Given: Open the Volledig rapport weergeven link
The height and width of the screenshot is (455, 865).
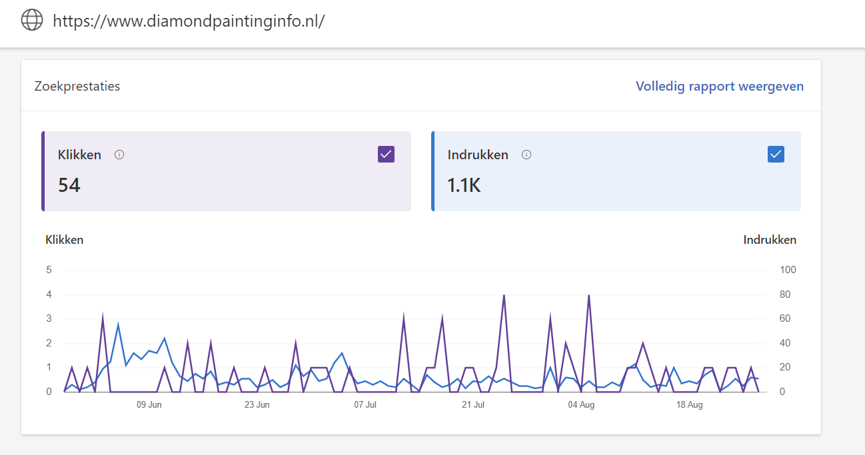Looking at the screenshot, I should [x=720, y=87].
